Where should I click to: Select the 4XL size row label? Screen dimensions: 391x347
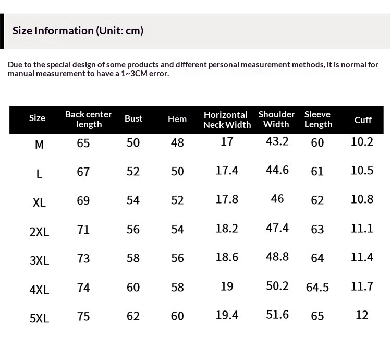(x=39, y=289)
